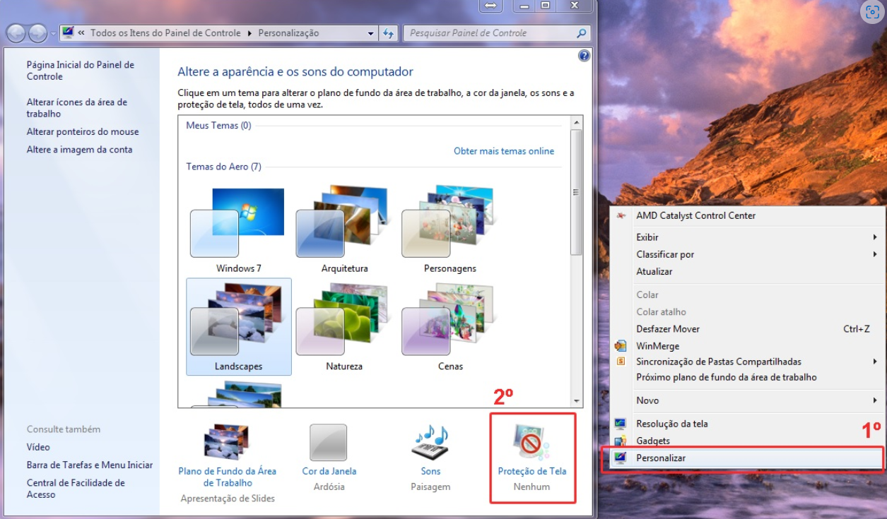Click the Personalizar monitor icon
887x519 pixels.
pyautogui.click(x=621, y=458)
